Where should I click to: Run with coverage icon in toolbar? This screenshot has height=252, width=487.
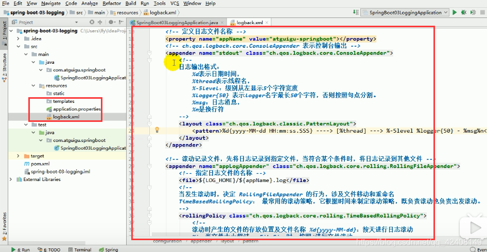pos(473,12)
